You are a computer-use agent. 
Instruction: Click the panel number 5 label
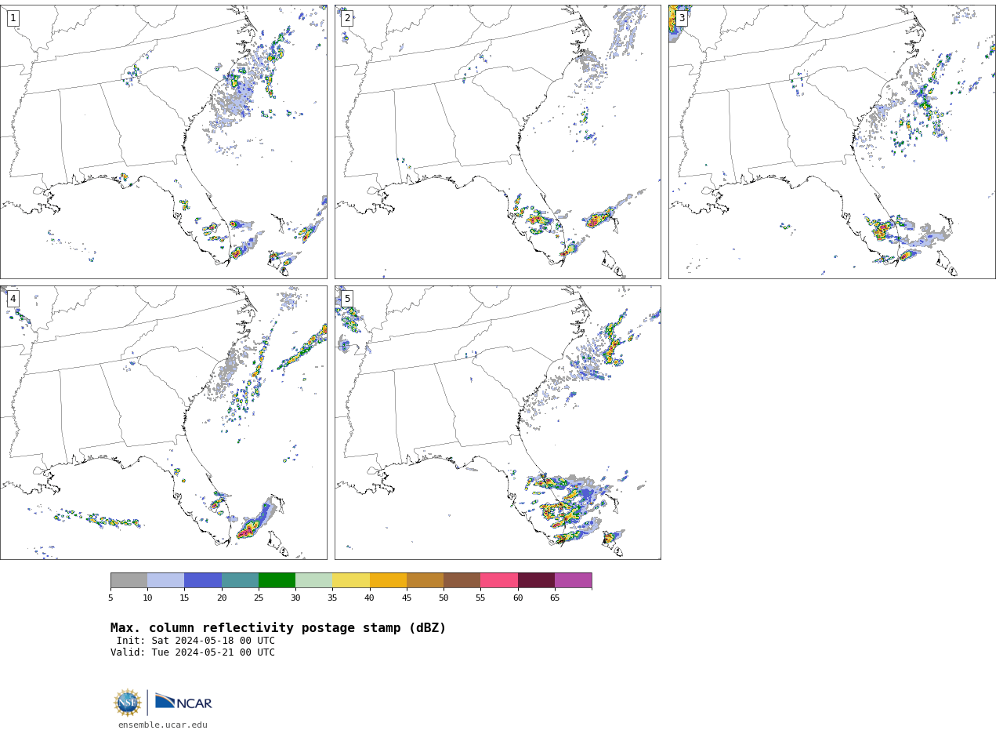pos(347,299)
